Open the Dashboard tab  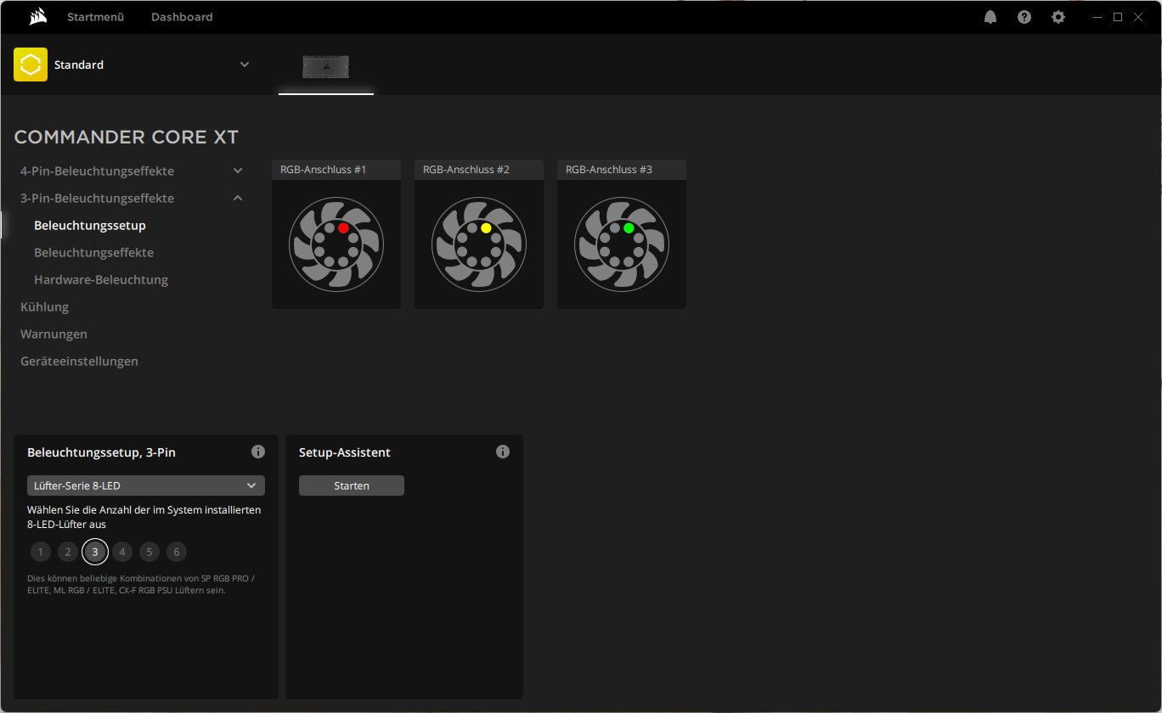tap(182, 17)
